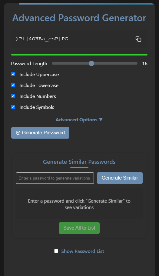
Task: Select the generated password text )Pl]4OHBa_csP]PC
Action: (42, 39)
